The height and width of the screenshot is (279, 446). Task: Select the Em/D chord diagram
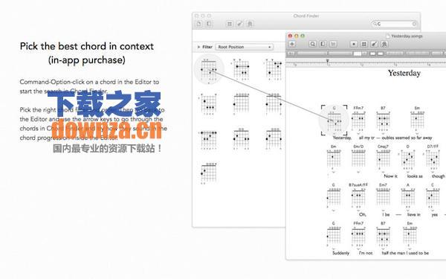(x=358, y=158)
